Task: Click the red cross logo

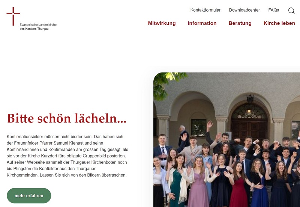Action: [13, 16]
